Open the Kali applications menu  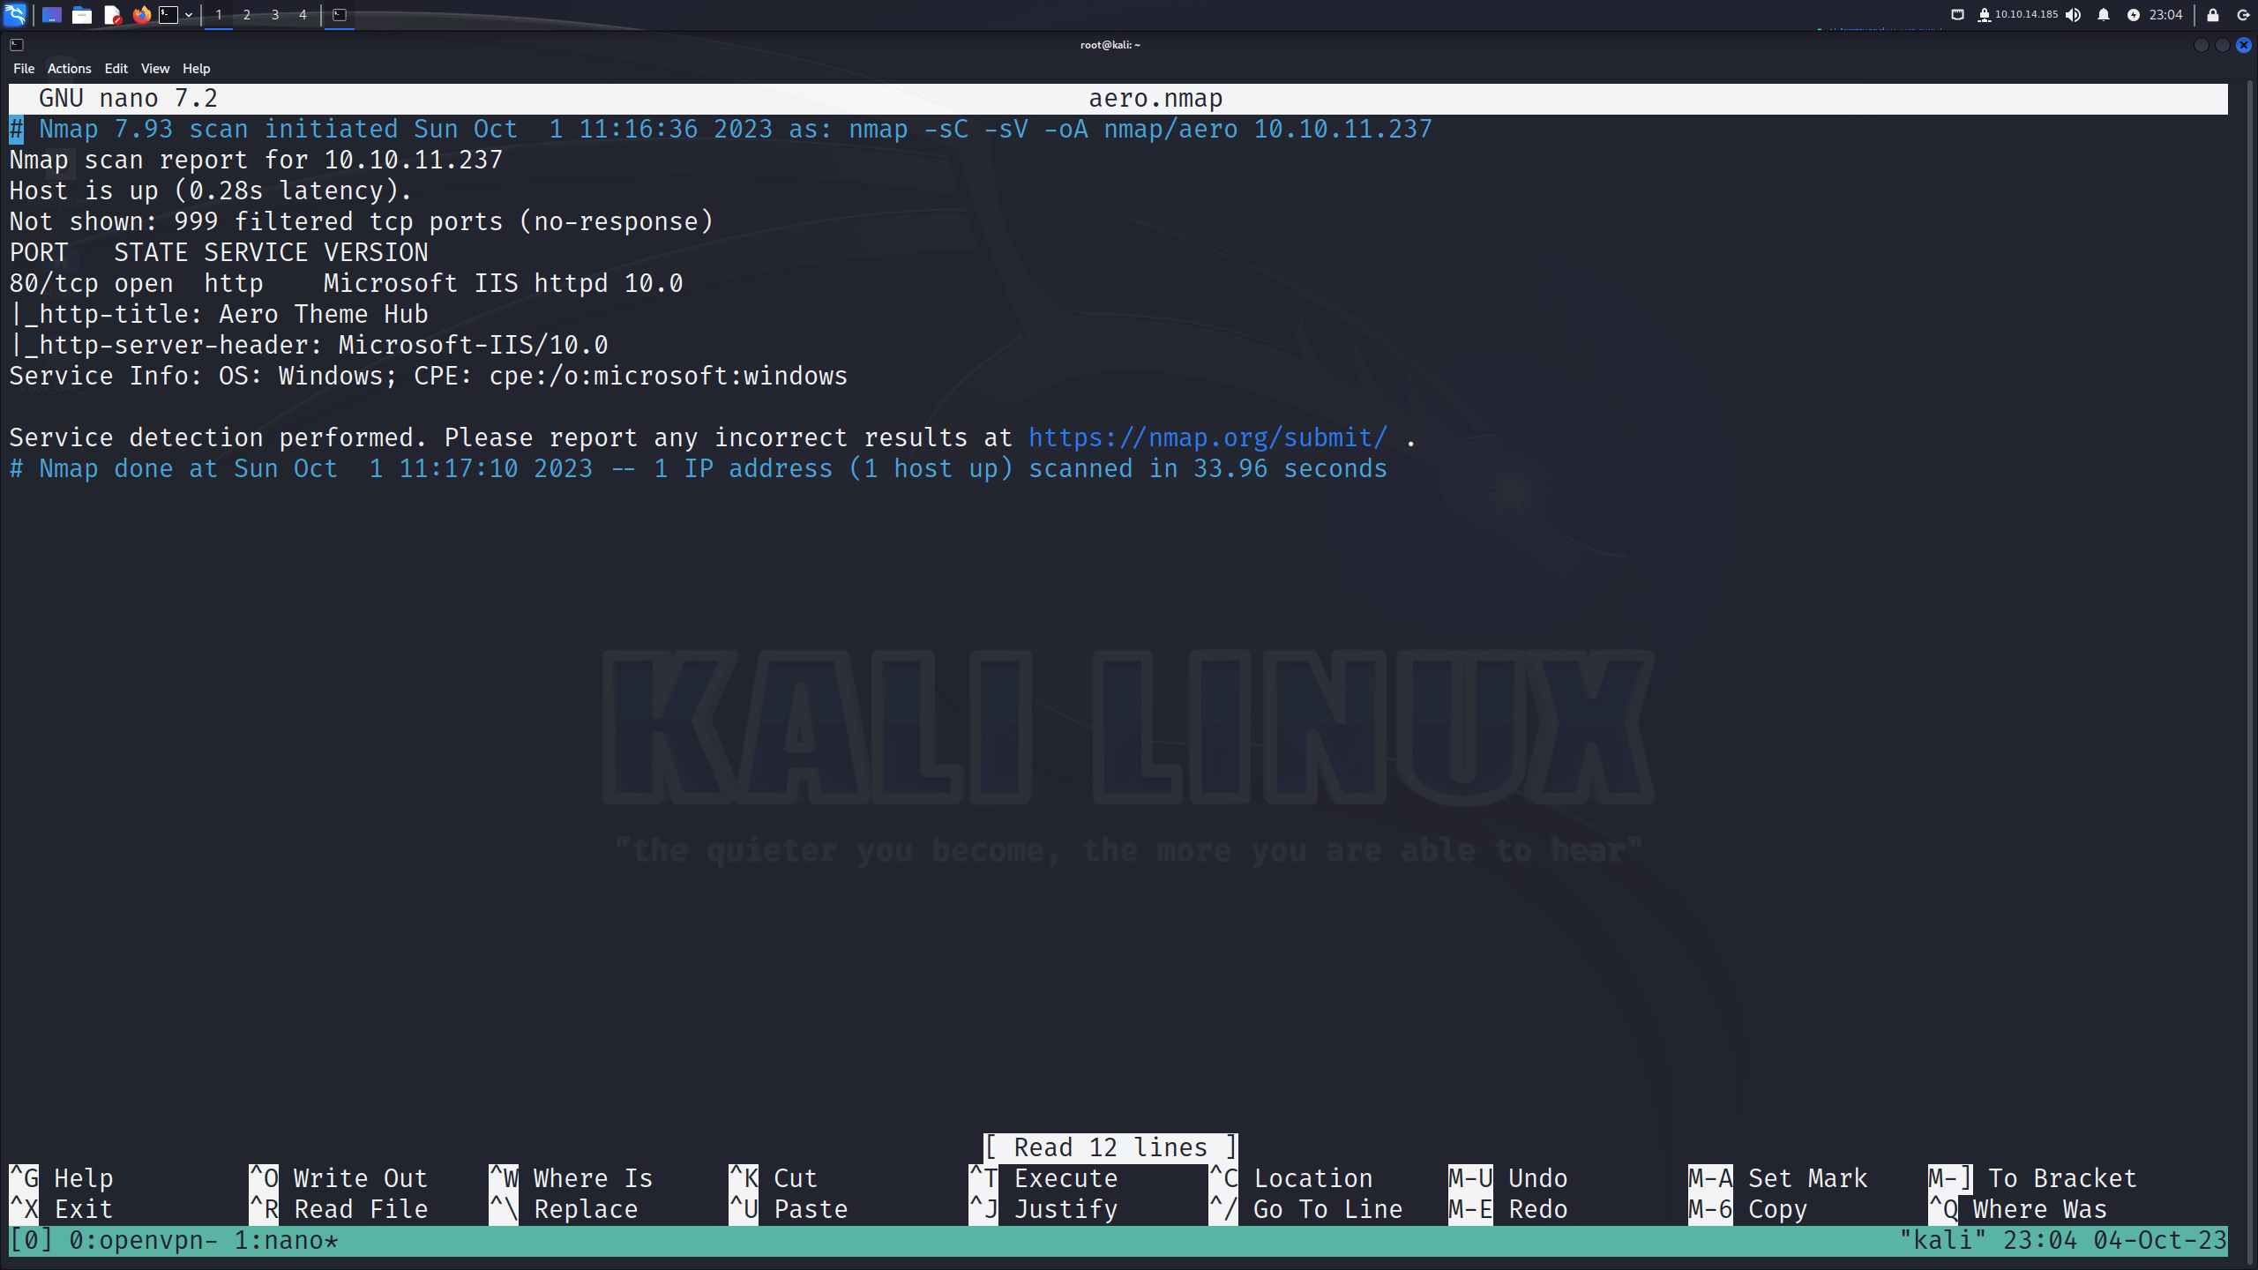[15, 15]
